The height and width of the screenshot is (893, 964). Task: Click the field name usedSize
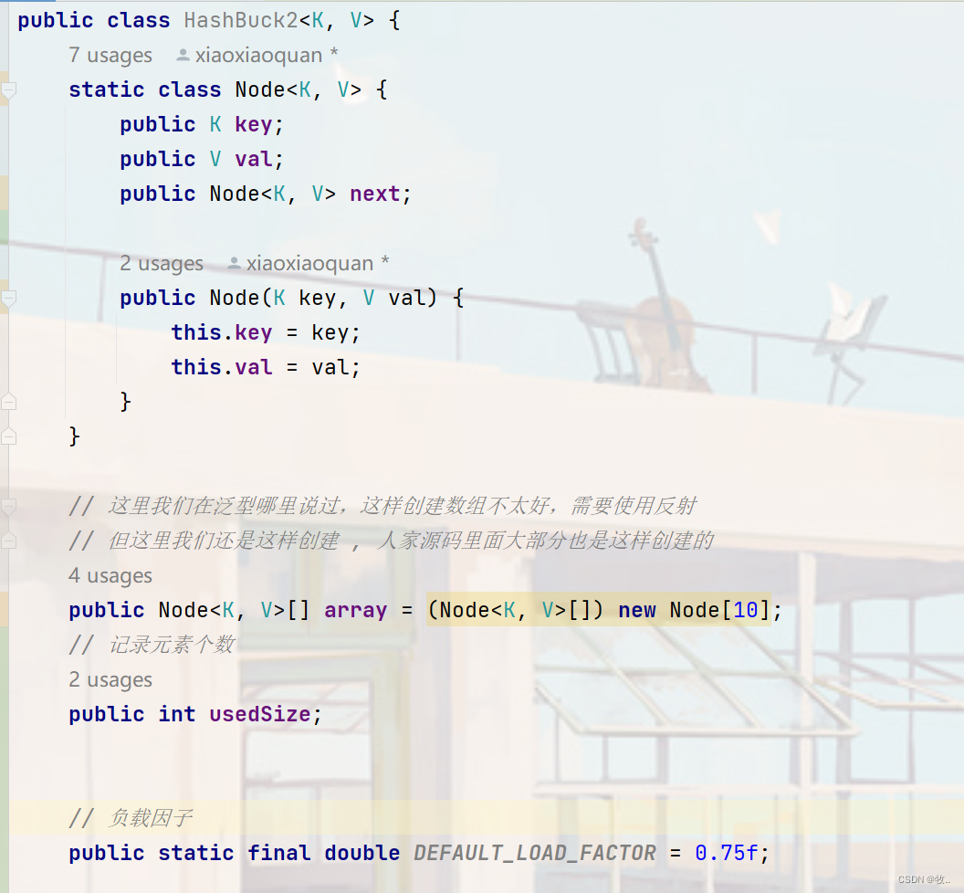(260, 714)
